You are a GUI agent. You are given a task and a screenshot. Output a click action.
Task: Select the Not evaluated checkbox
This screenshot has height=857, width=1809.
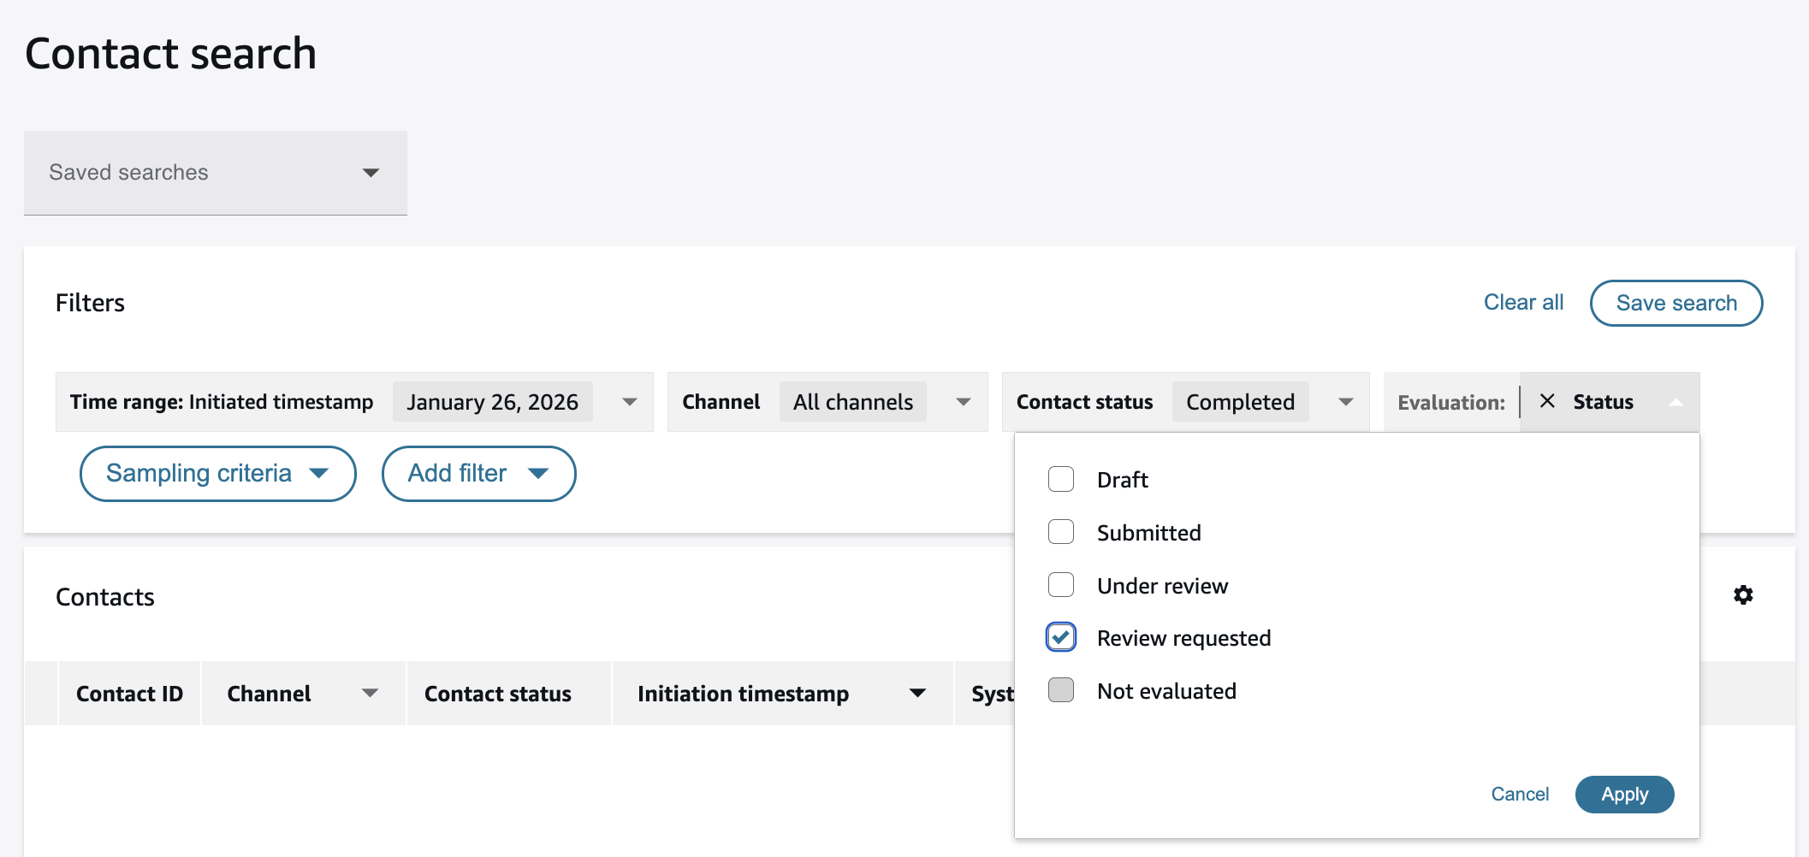point(1060,690)
